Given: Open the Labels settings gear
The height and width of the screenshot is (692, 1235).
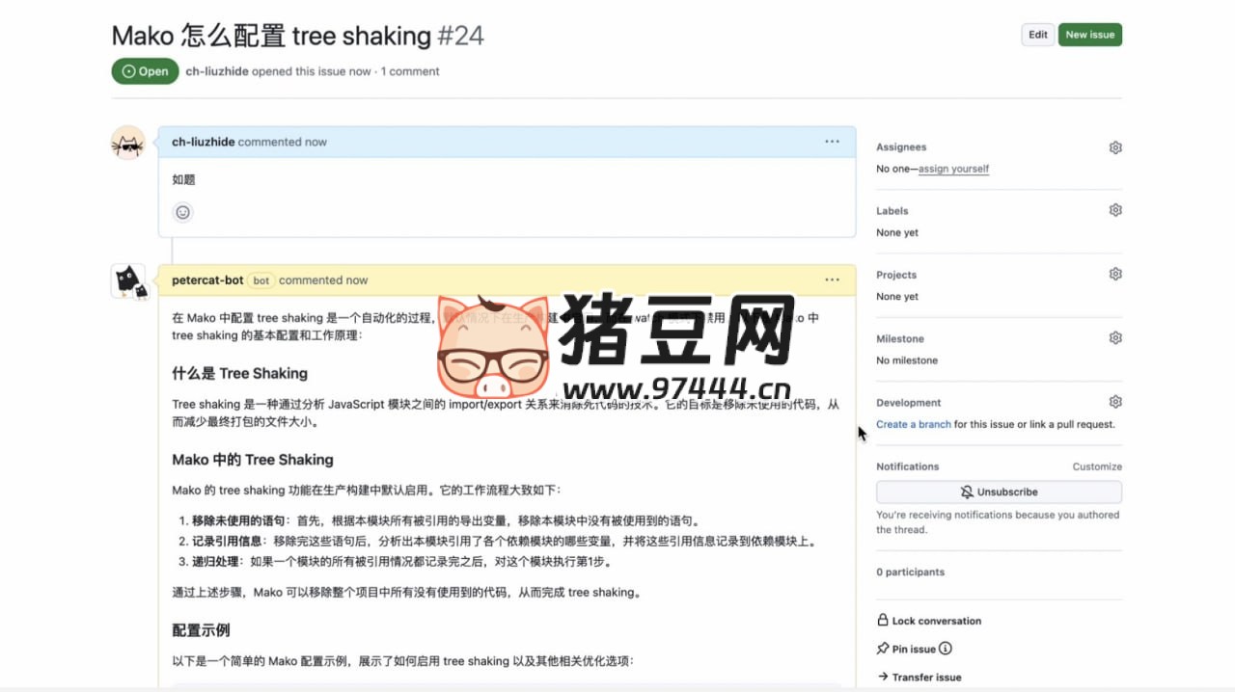Looking at the screenshot, I should (x=1114, y=209).
